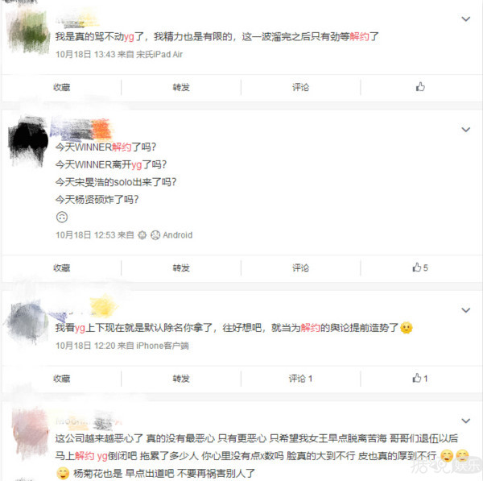Open 评论 1 on the 12:20 post
This screenshot has height=481, width=483.
tap(300, 379)
